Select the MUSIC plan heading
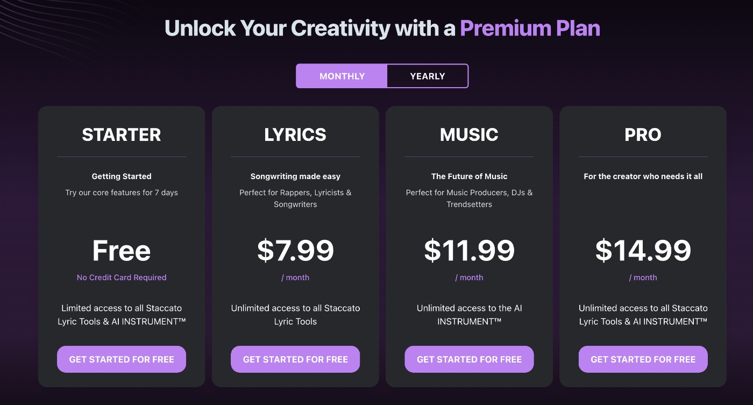This screenshot has height=405, width=753. point(469,134)
